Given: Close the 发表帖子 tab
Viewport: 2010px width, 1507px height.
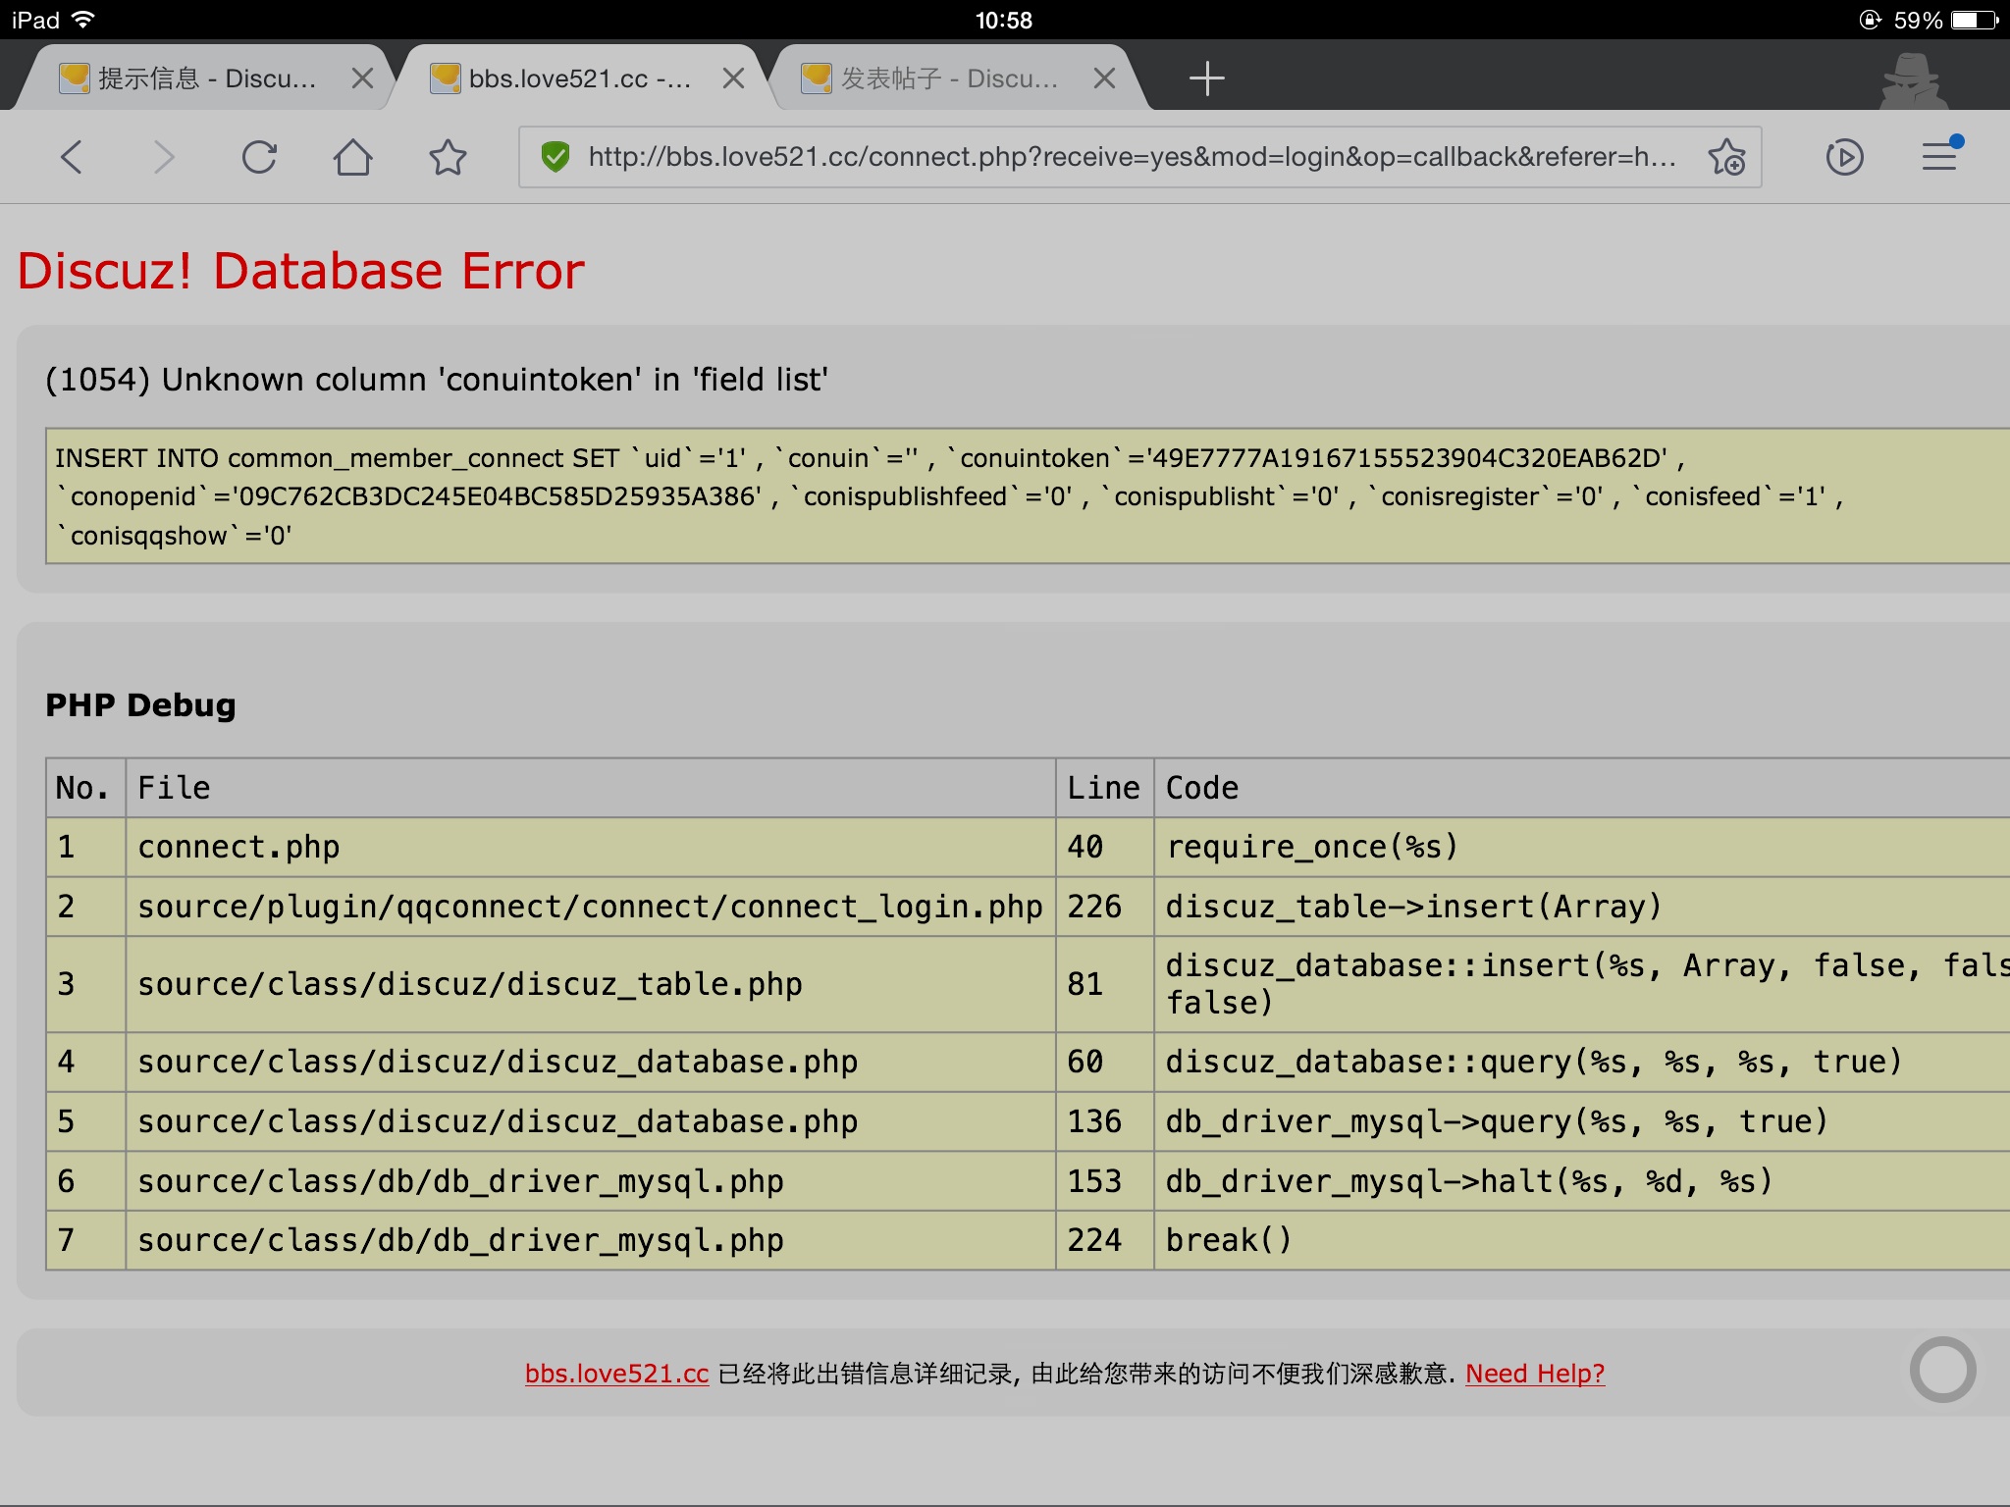Looking at the screenshot, I should pyautogui.click(x=1104, y=78).
